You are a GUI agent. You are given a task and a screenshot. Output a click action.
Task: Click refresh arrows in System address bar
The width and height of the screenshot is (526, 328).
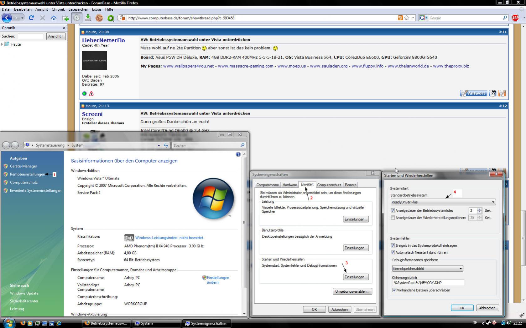(x=166, y=145)
